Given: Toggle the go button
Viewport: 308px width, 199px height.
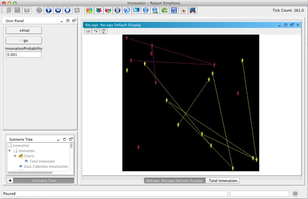Looking at the screenshot, I should pos(24,40).
